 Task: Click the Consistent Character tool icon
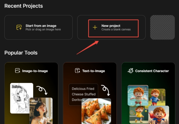point(131,71)
